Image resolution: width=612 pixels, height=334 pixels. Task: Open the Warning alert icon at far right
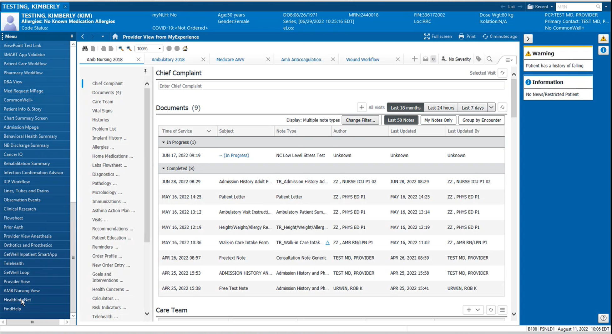(603, 39)
